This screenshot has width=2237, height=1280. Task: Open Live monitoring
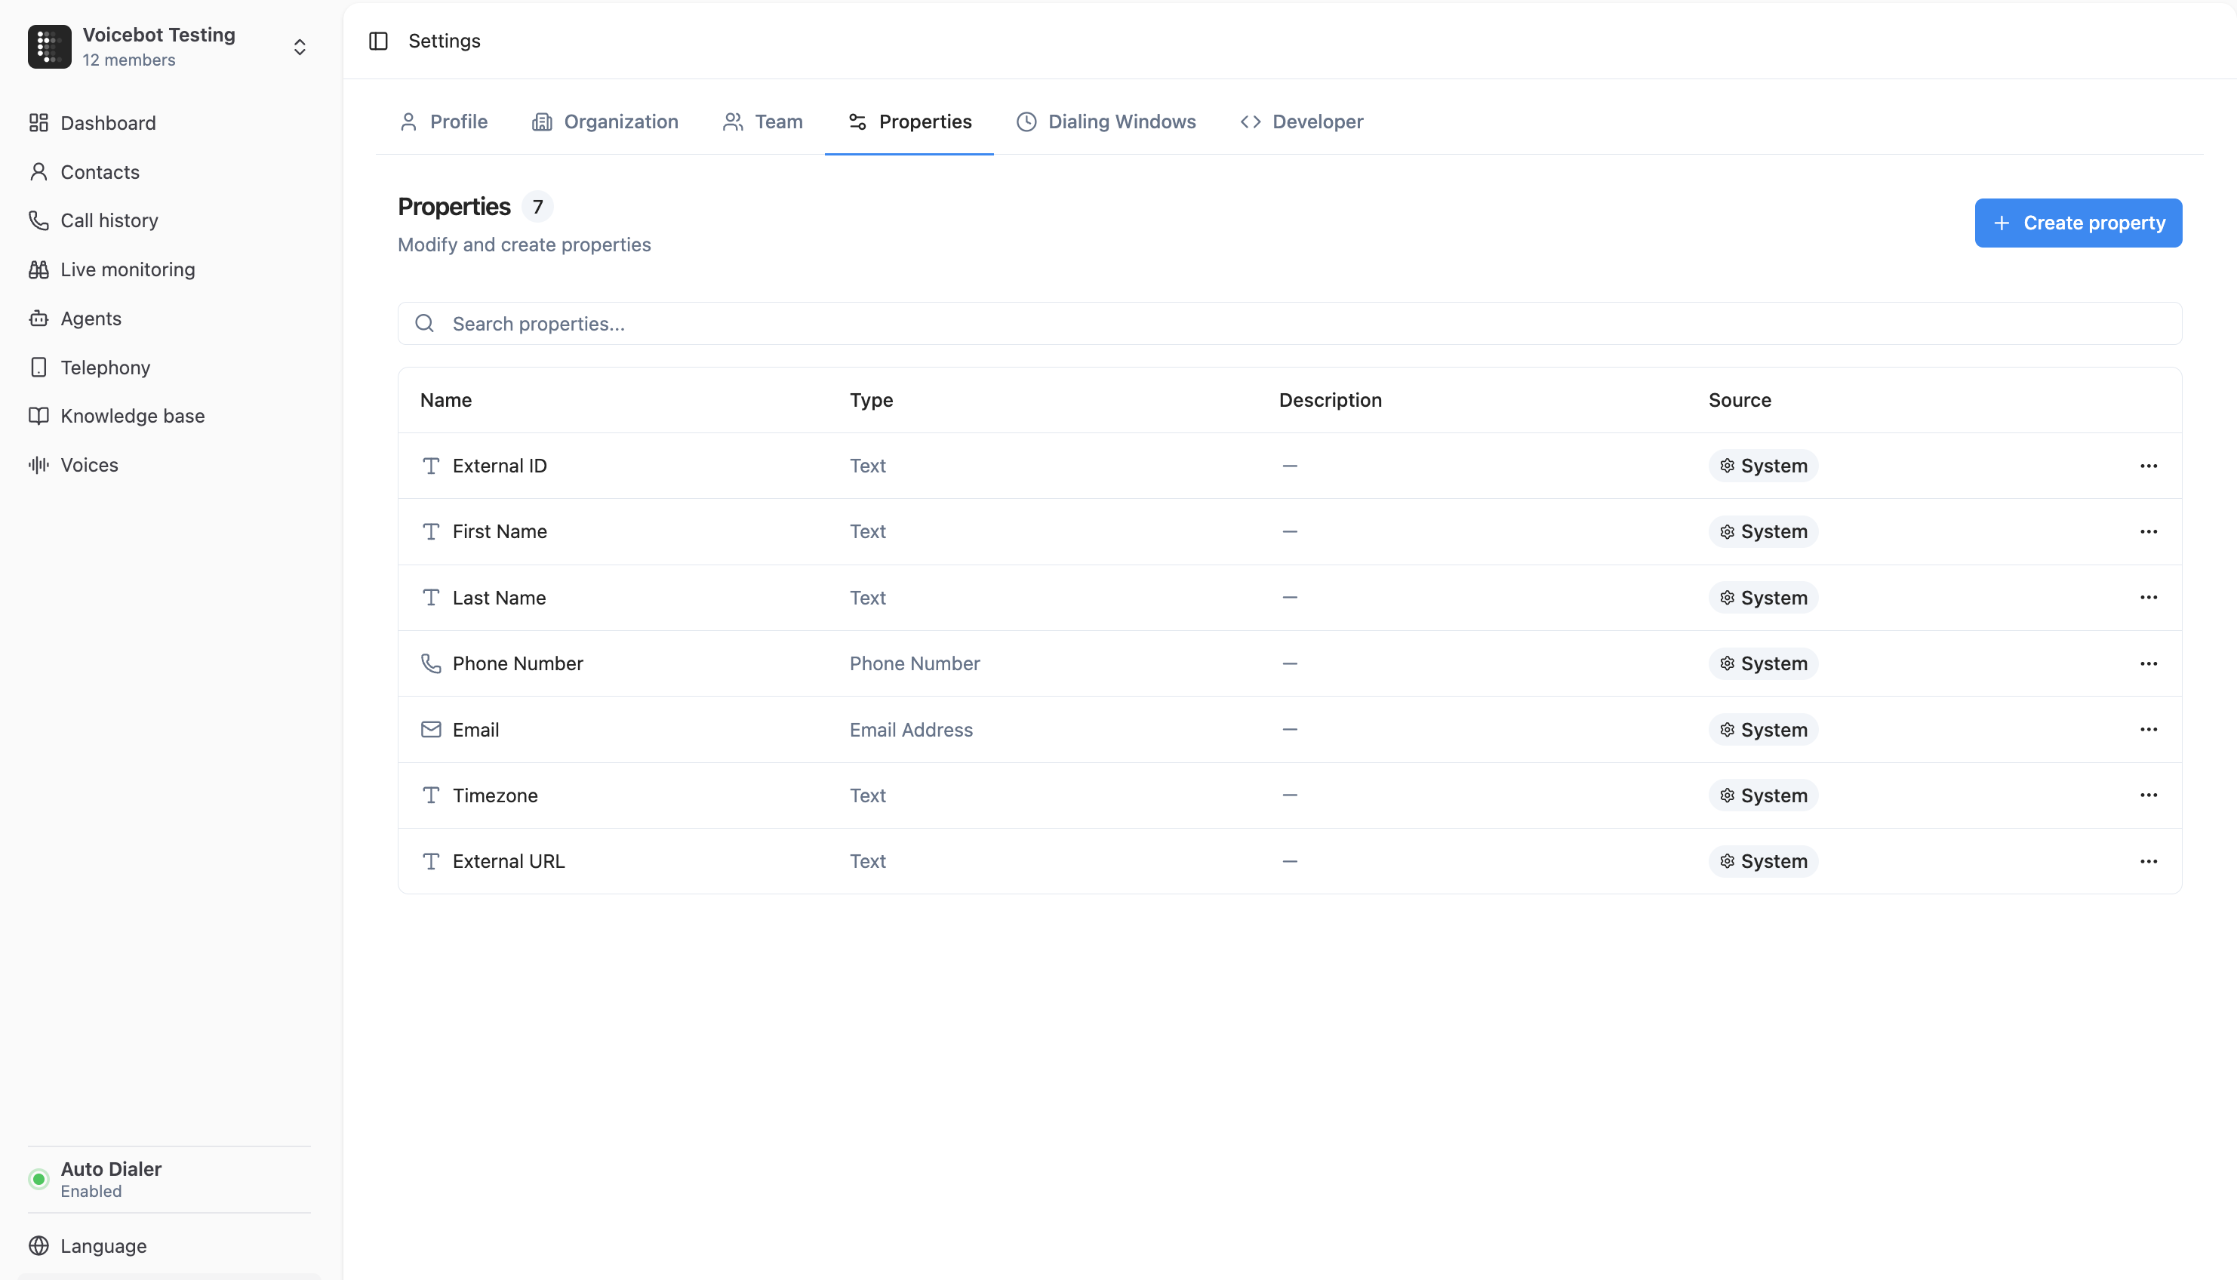(x=128, y=269)
